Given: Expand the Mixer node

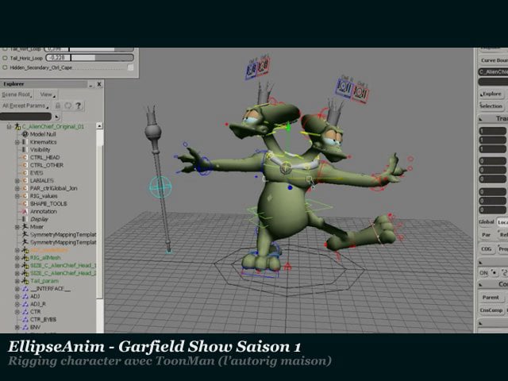Looking at the screenshot, I should (17, 227).
